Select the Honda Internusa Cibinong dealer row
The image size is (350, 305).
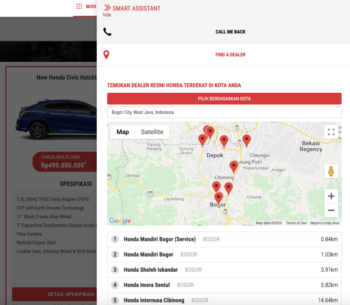point(225,300)
